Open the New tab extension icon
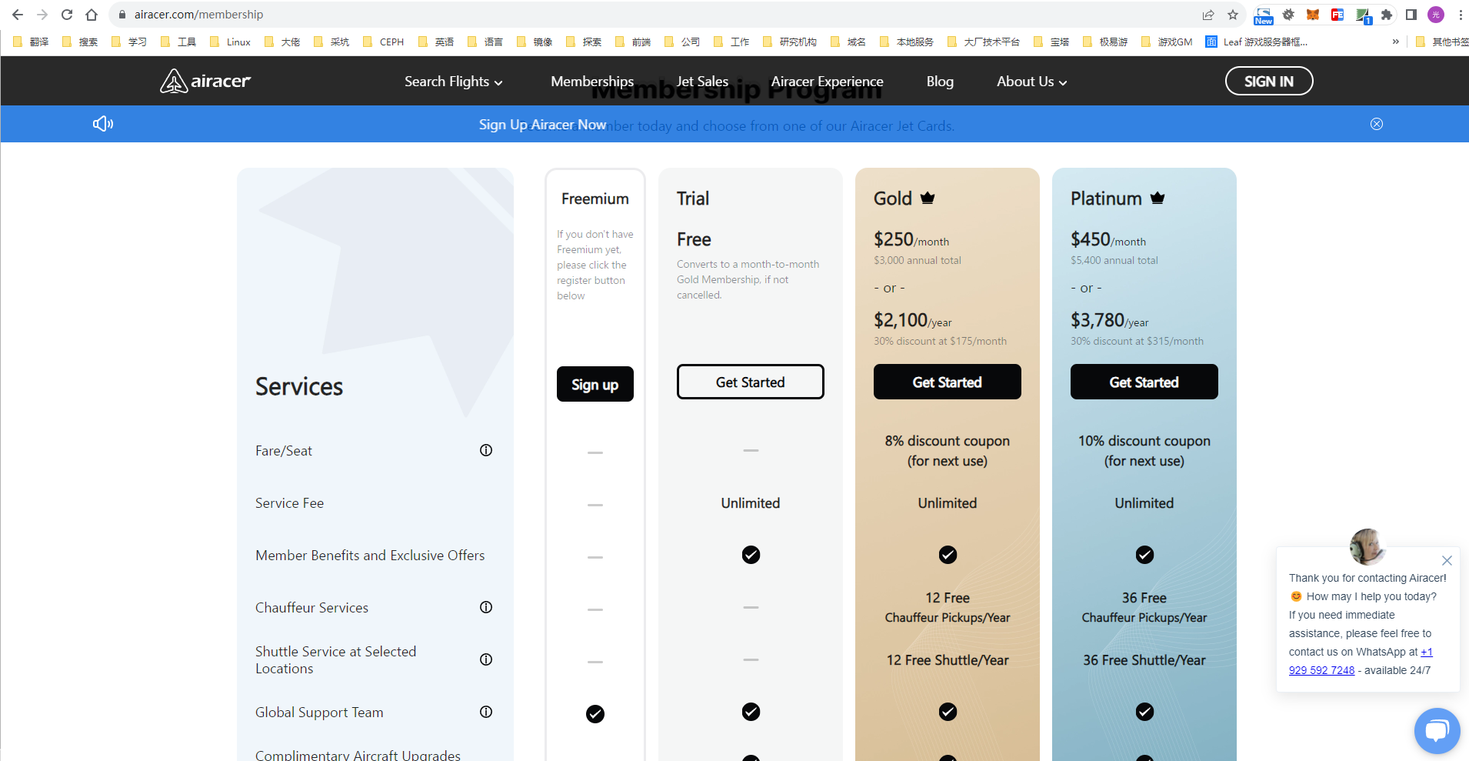This screenshot has width=1469, height=761. pos(1264,15)
